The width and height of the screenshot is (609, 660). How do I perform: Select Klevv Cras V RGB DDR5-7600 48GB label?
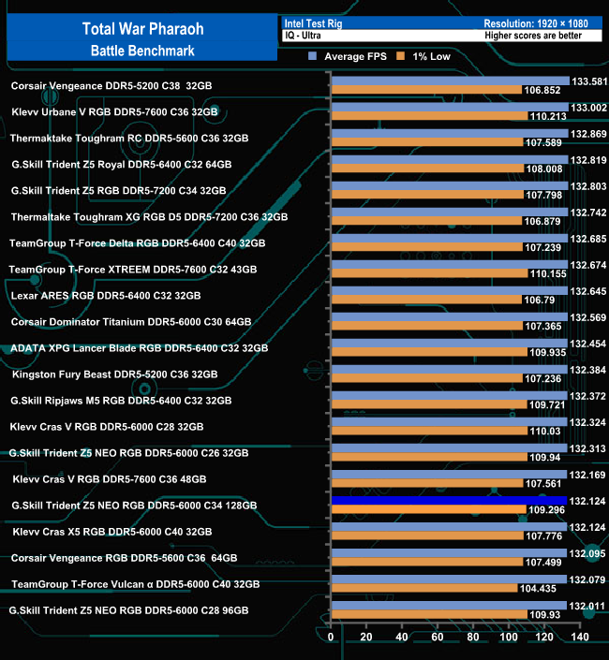[110, 479]
